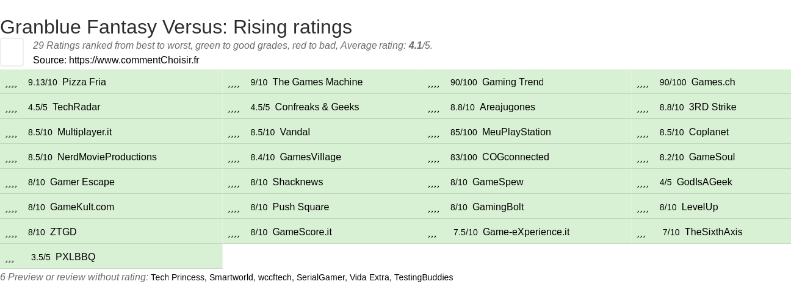The height and width of the screenshot is (284, 791).
Task: Click the star icon beside MeuPlayStation
Action: [x=433, y=133]
